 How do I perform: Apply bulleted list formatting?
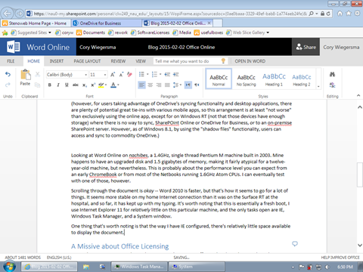[x=141, y=74]
